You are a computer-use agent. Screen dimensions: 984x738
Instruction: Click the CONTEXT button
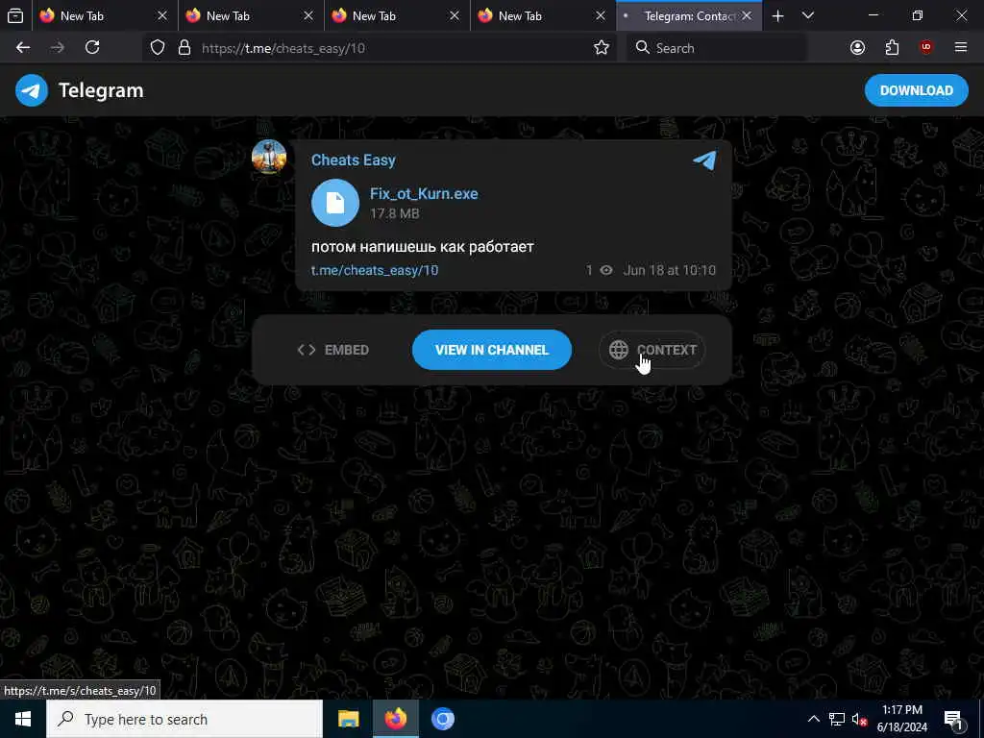[652, 350]
